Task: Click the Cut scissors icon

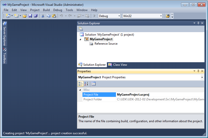Action: (43, 16)
